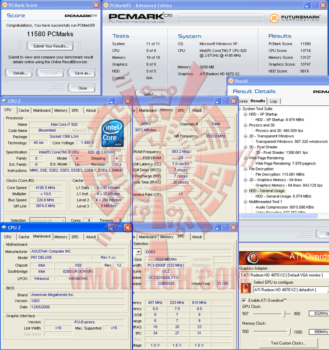Click the horizontal scrollbar in Result Details
This screenshot has height=350, width=329.
pos(279,216)
